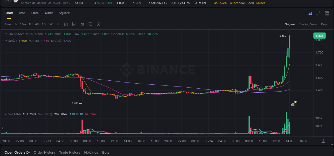Open the Bots tab
The width and height of the screenshot is (334, 156).
(x=106, y=153)
